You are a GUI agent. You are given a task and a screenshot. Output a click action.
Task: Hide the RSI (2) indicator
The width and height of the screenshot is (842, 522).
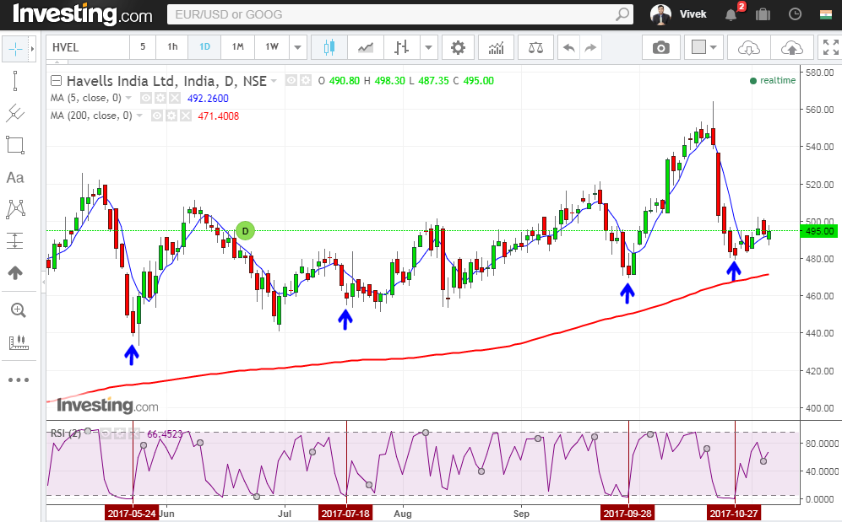(x=106, y=433)
